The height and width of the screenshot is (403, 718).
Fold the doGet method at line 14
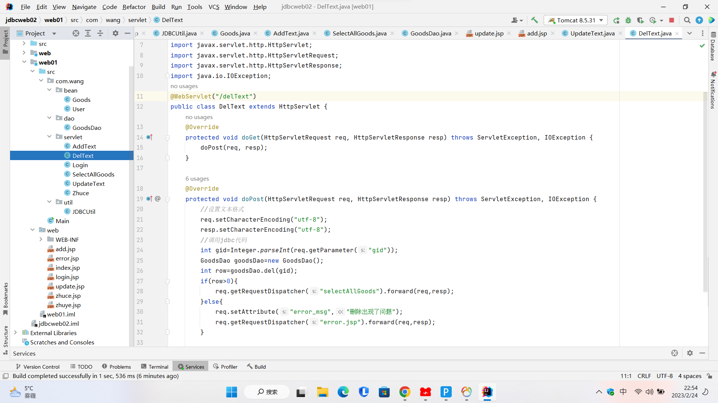[x=168, y=137]
